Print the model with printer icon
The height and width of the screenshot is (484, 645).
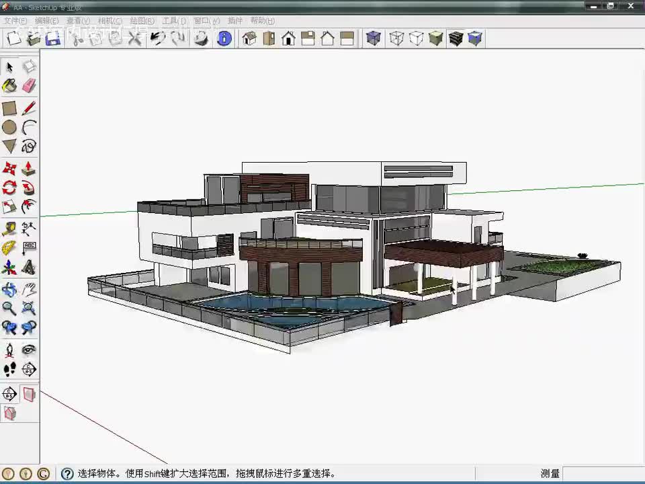(201, 39)
